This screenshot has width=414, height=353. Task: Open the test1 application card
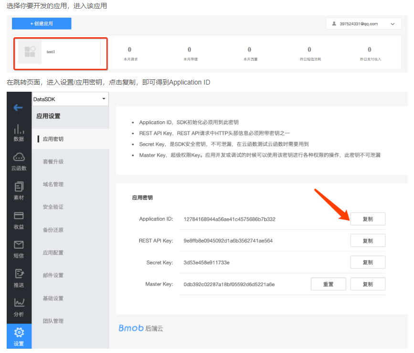point(60,52)
